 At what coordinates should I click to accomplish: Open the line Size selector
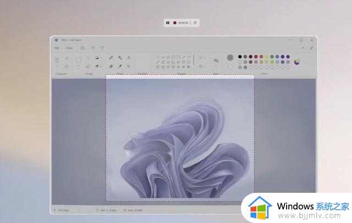click(216, 62)
